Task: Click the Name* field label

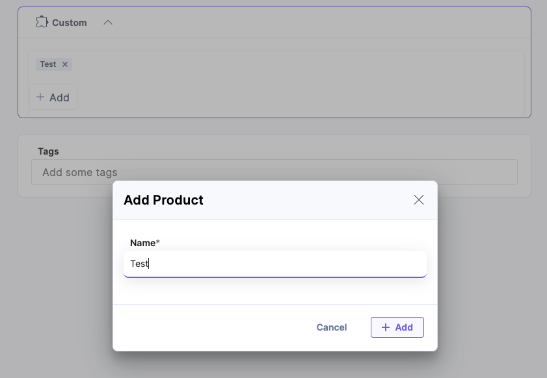Action: 145,243
